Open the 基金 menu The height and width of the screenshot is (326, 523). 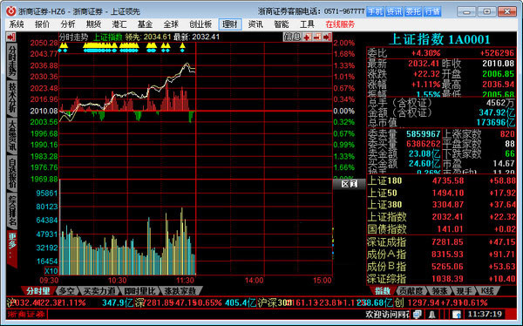coord(145,24)
